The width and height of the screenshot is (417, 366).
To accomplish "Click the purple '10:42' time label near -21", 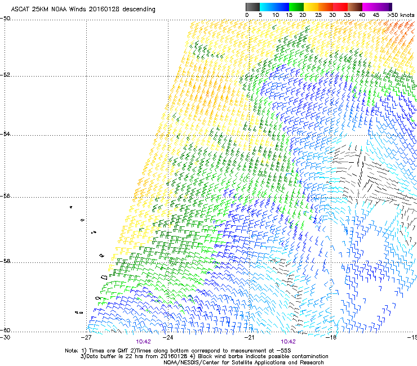I will coord(288,342).
